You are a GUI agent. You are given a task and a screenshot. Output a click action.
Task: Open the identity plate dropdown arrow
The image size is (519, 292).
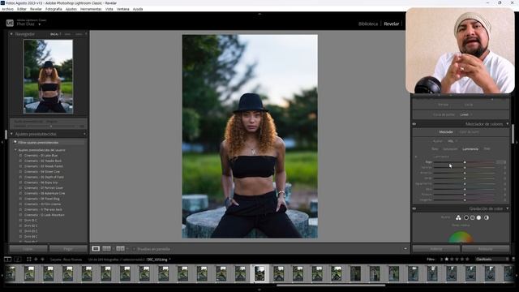pos(40,24)
